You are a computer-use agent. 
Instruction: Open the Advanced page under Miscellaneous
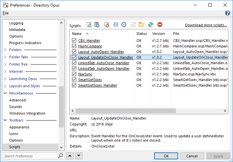[17, 100]
